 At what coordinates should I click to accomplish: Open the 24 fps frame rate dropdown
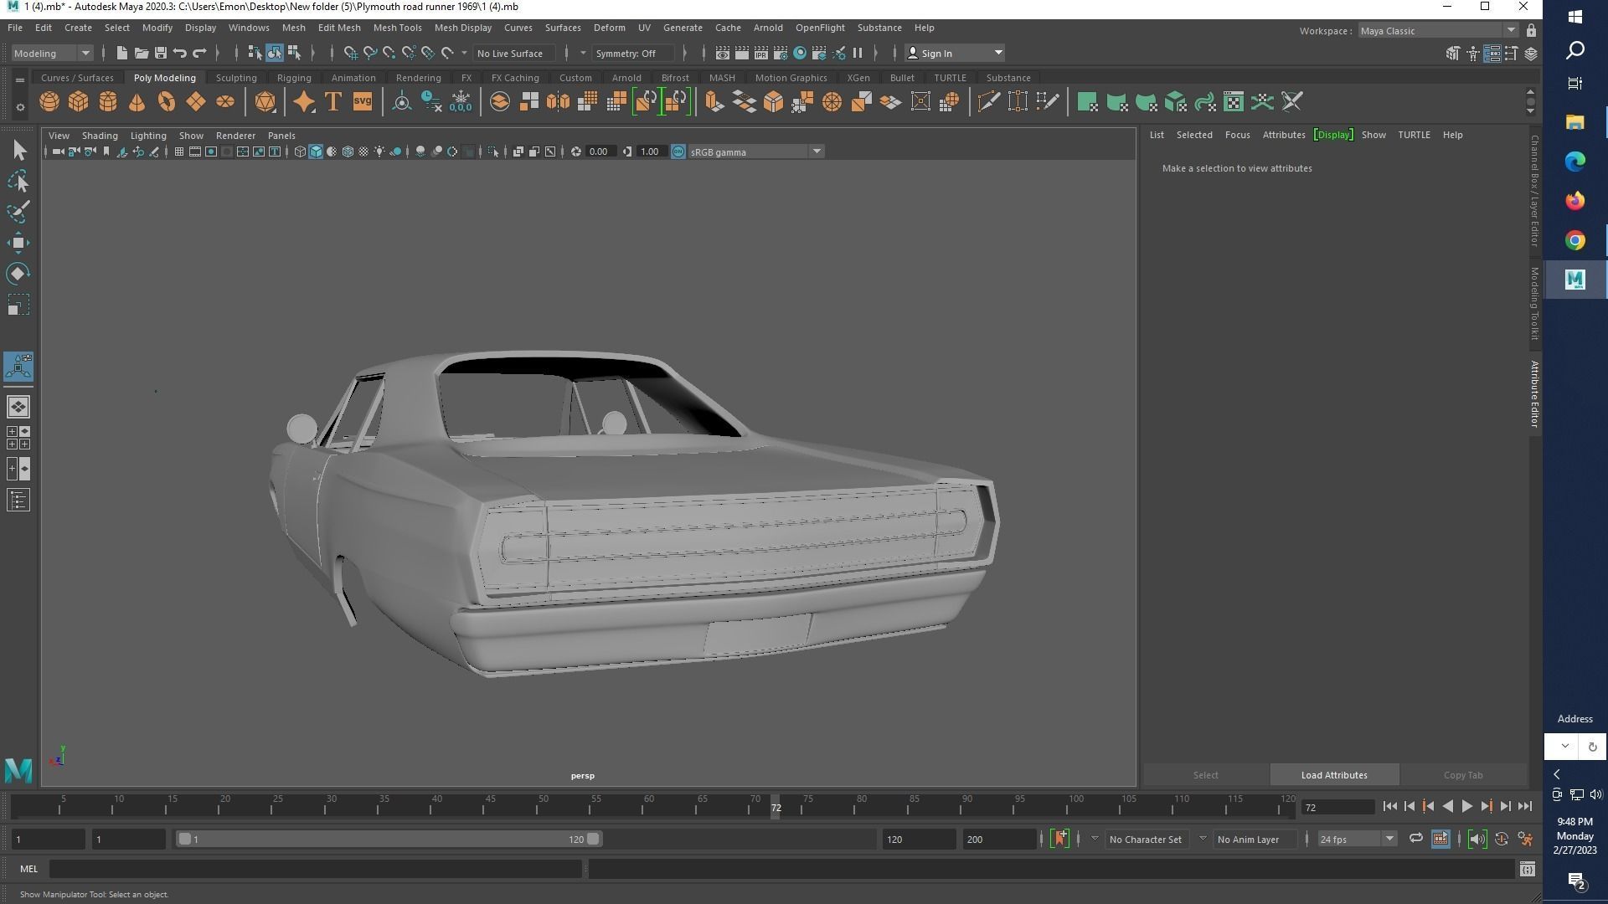click(1357, 839)
